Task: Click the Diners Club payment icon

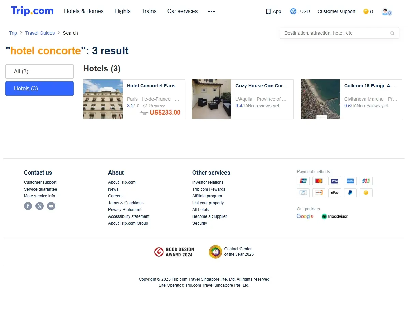Action: coord(303,193)
